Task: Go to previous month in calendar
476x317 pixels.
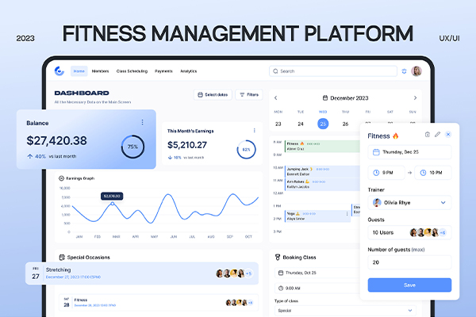Action: tap(276, 98)
